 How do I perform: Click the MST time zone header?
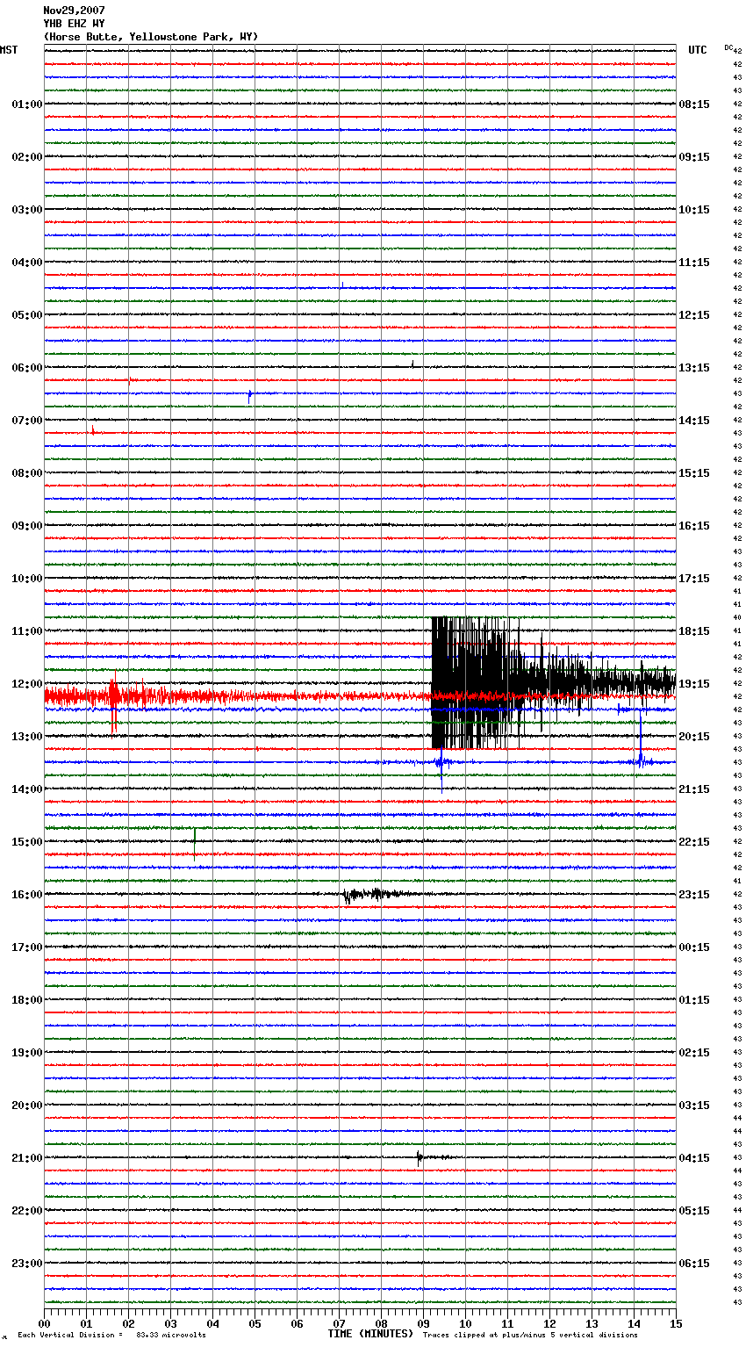pos(9,50)
